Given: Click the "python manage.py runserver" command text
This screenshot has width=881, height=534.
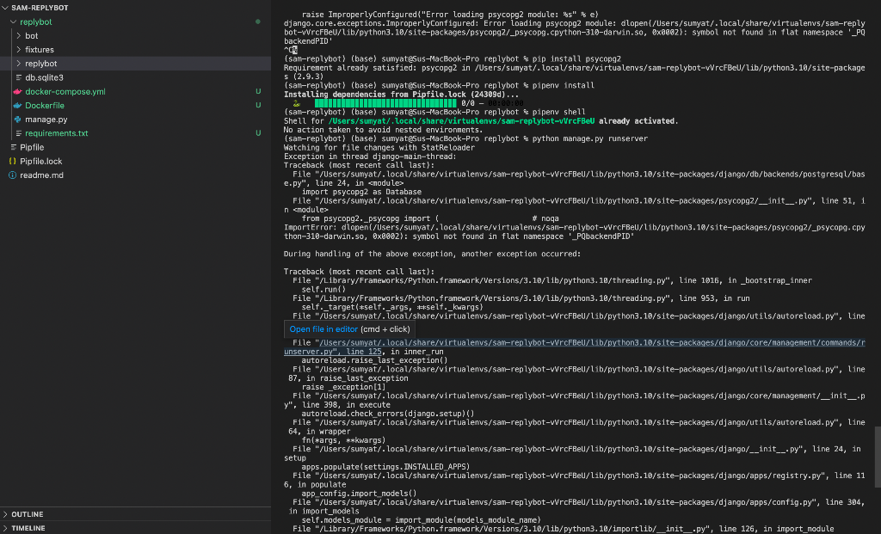Looking at the screenshot, I should (x=590, y=138).
